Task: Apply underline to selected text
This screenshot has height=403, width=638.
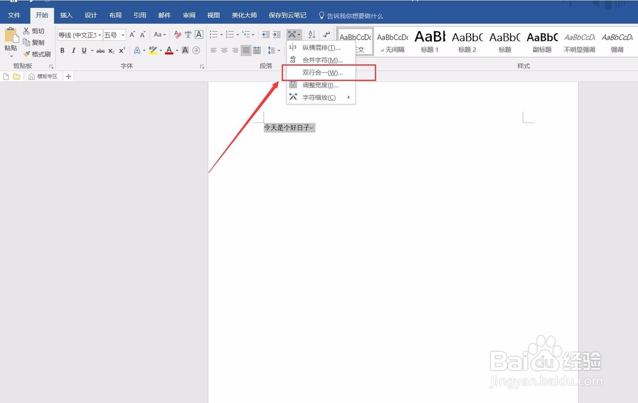Action: pos(83,50)
